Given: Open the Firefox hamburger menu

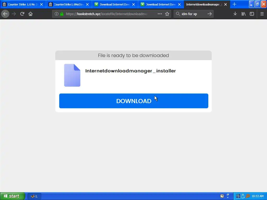Looking at the screenshot, I should [x=262, y=14].
